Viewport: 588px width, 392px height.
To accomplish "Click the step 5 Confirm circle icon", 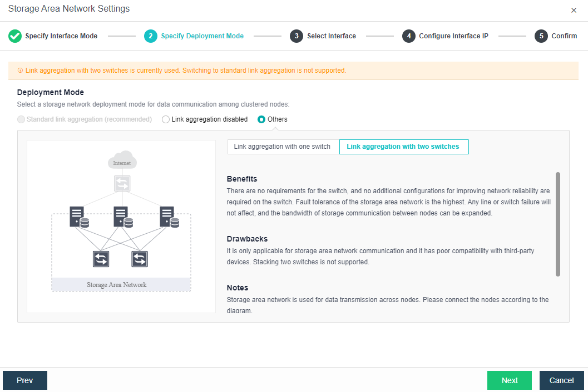I will click(x=541, y=36).
